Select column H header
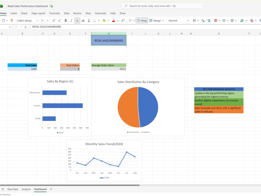The image size is (261, 196). [109, 34]
